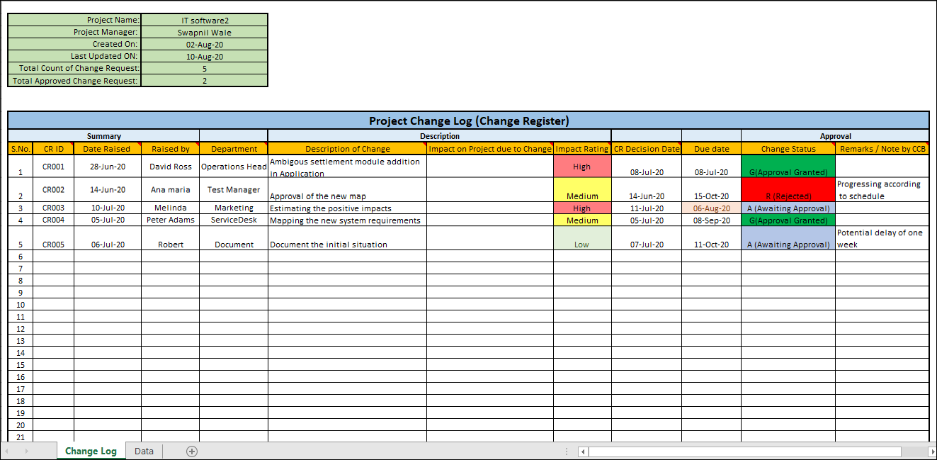Add a new worksheet with the plus icon
Viewport: 937px width, 460px height.
(x=190, y=451)
